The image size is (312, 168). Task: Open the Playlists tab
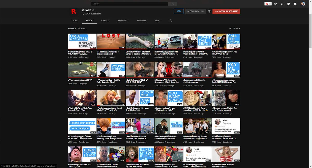[105, 21]
